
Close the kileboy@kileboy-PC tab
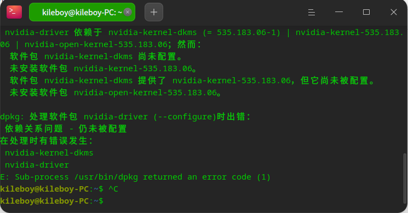(x=128, y=12)
